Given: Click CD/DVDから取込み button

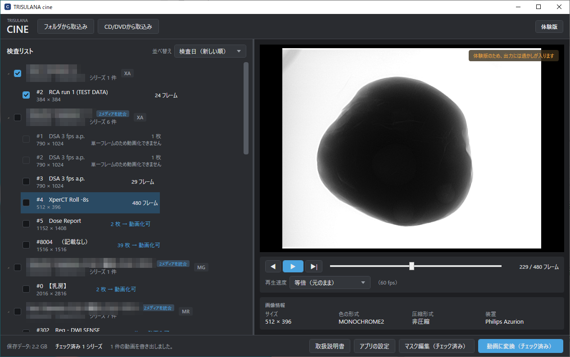Looking at the screenshot, I should (128, 27).
